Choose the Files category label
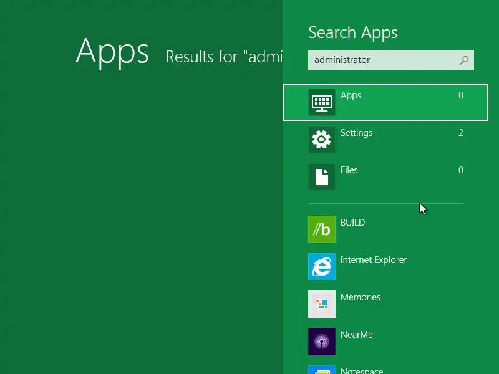Viewport: 499px width, 374px height. pyautogui.click(x=349, y=170)
